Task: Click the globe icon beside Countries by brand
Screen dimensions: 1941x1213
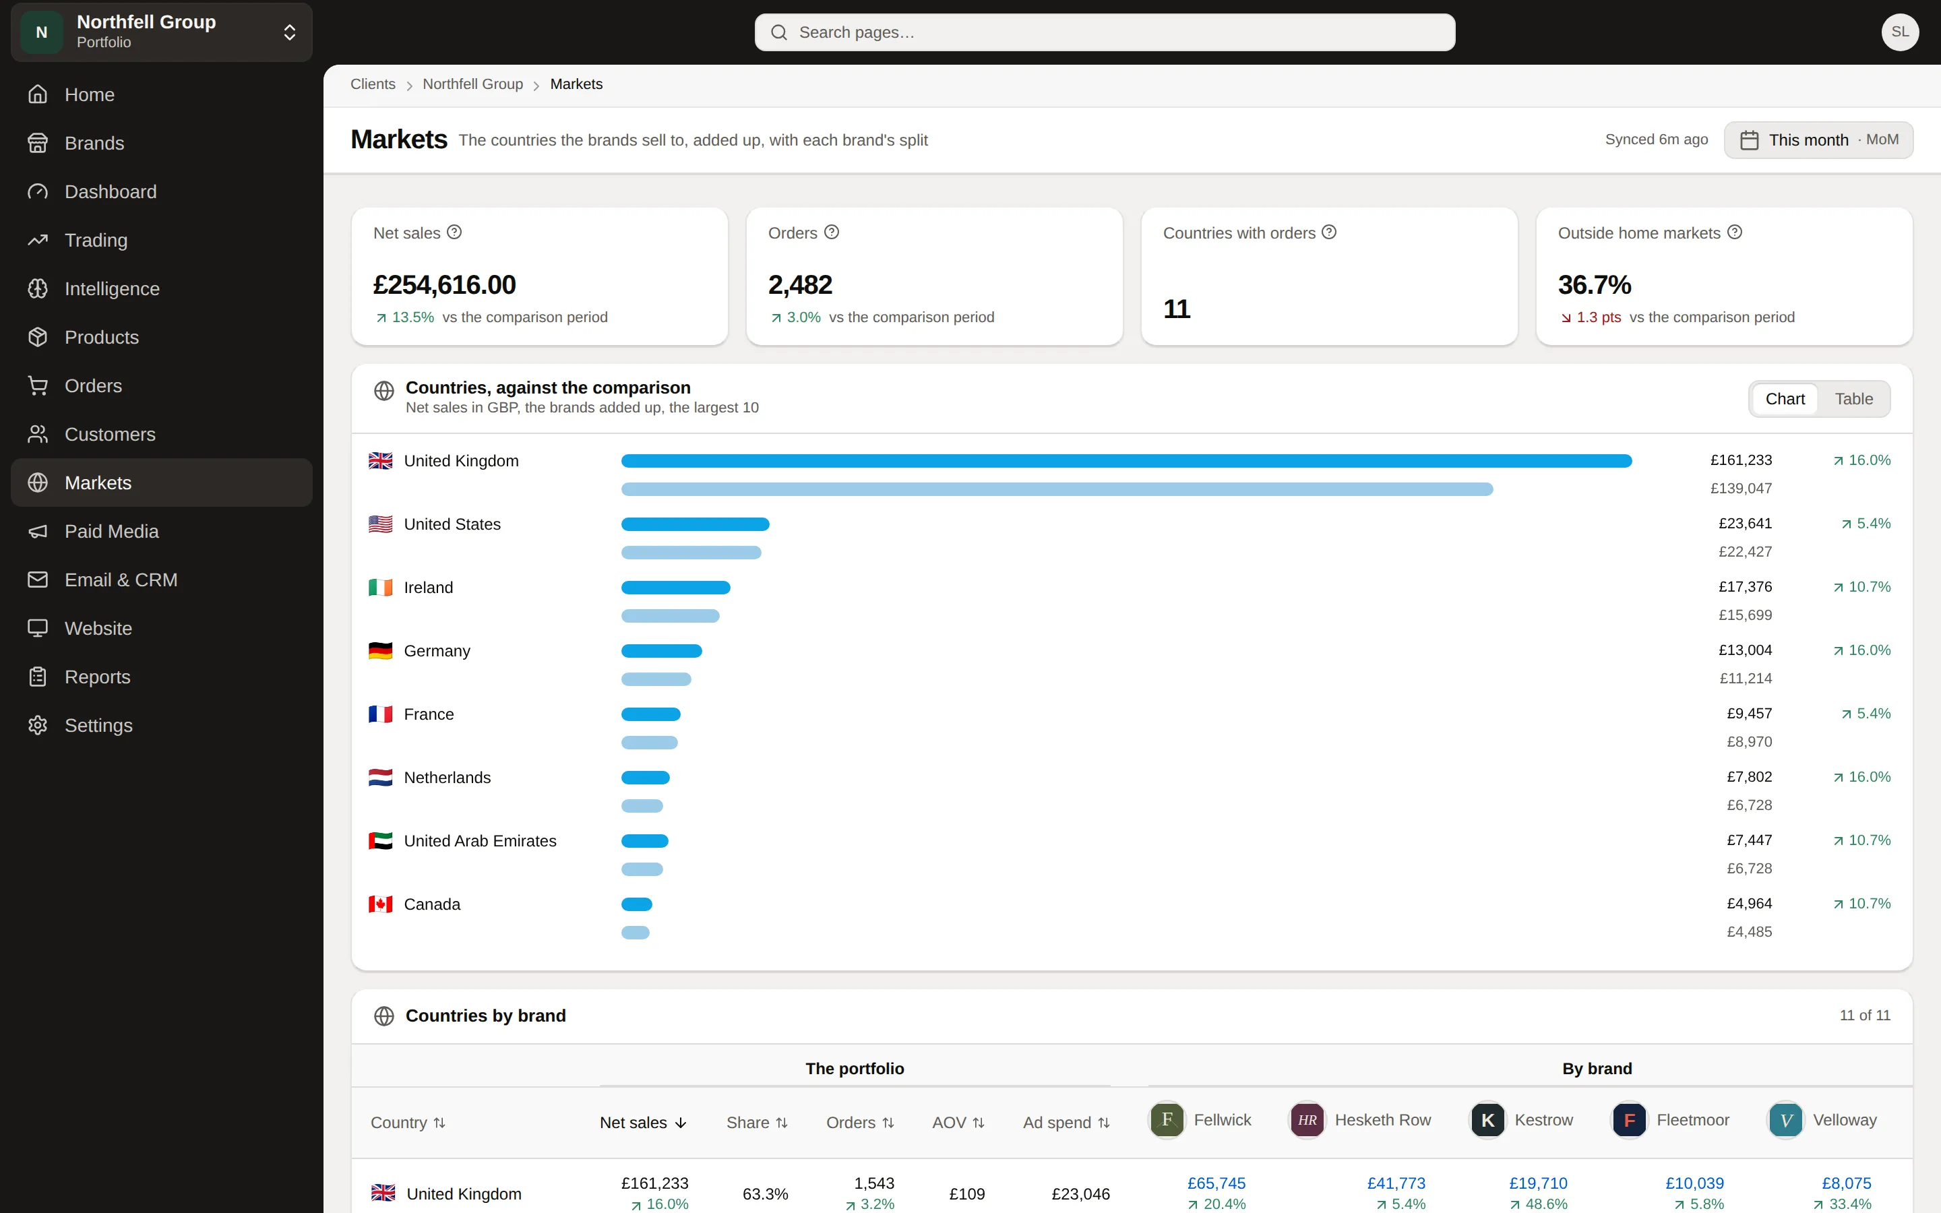Action: [x=384, y=1016]
